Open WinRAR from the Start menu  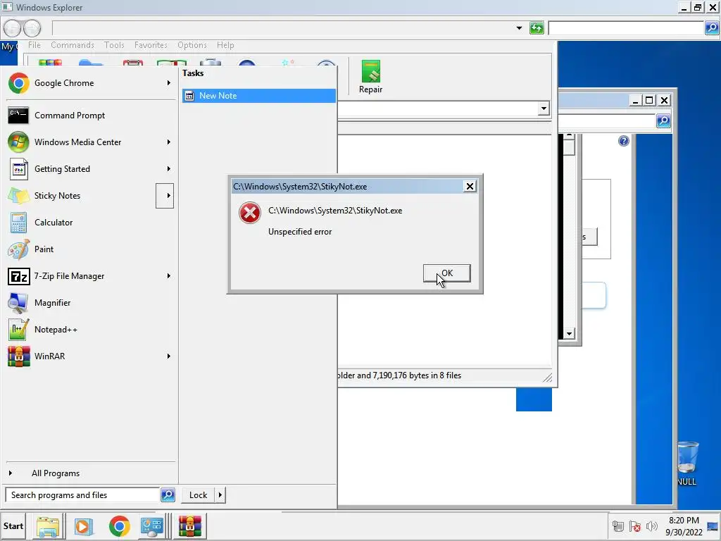(x=49, y=356)
